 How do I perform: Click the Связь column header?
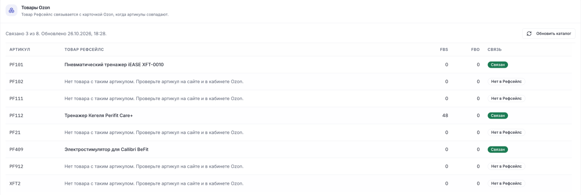(495, 49)
